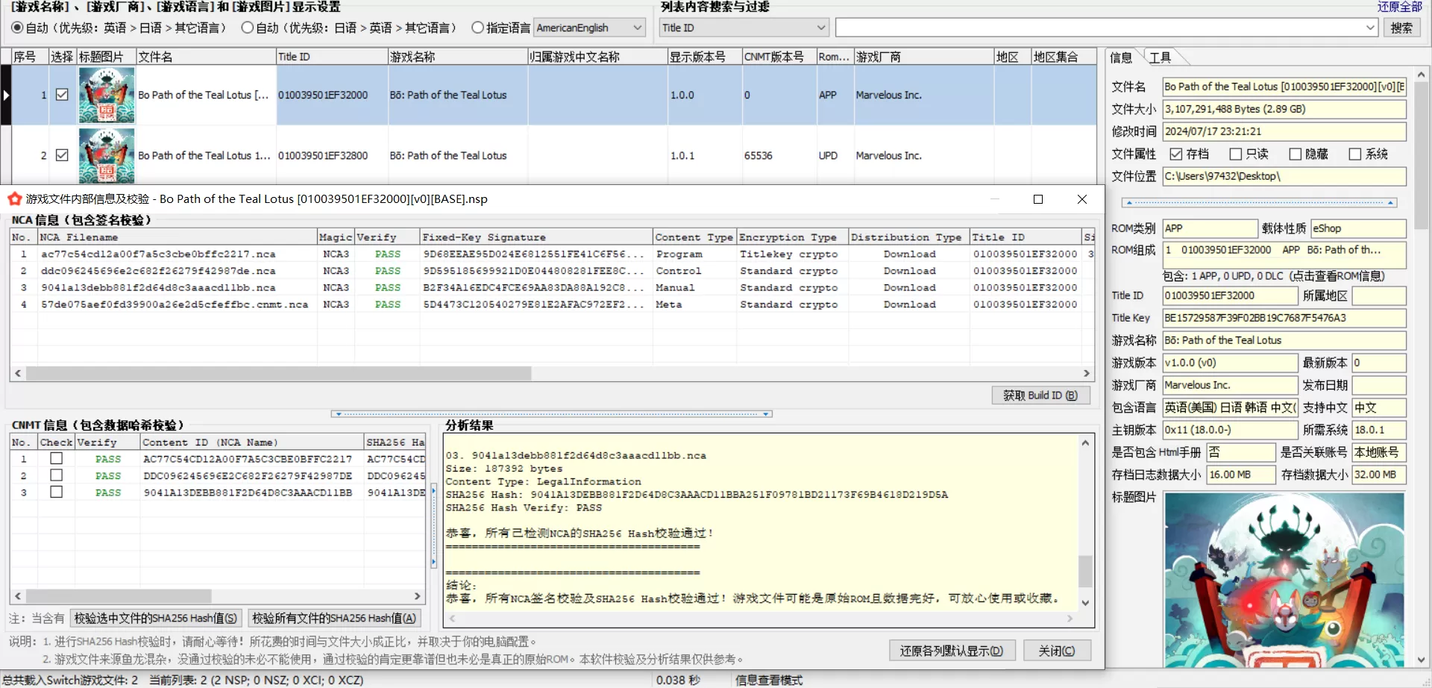Expand the search text combo box
This screenshot has width=1432, height=688.
click(1370, 28)
